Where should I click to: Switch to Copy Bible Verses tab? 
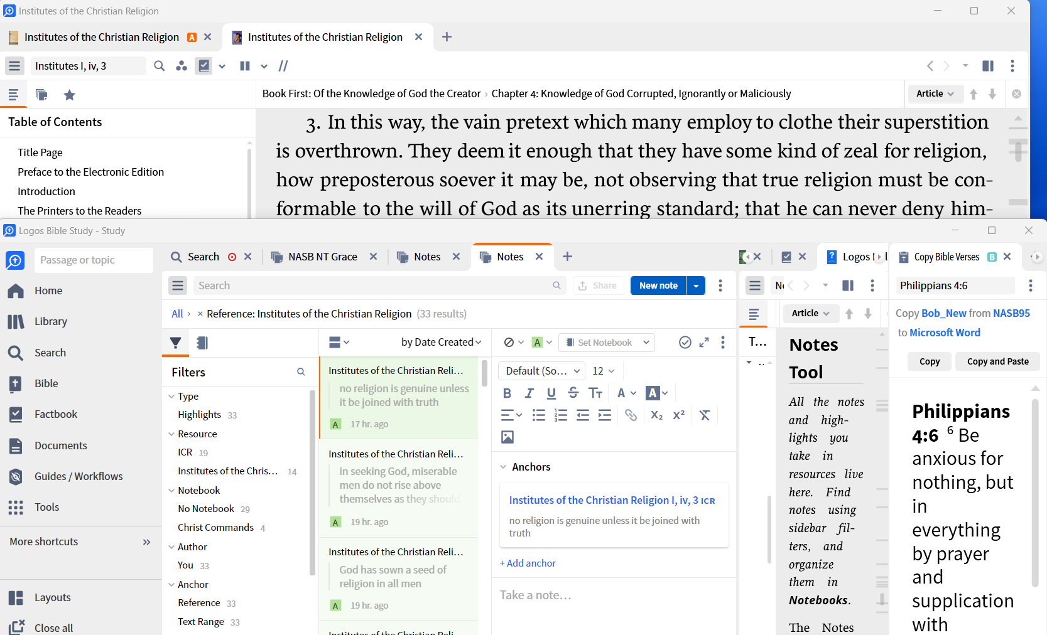click(x=946, y=257)
